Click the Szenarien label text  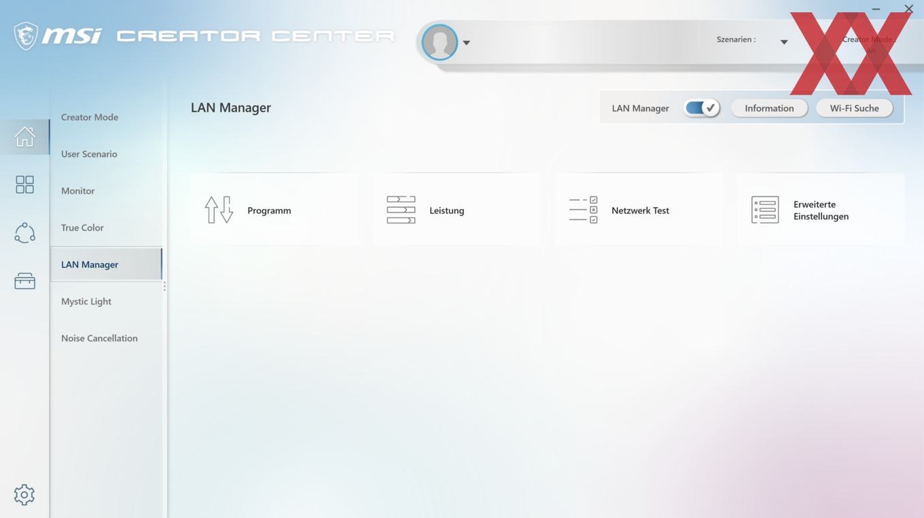(736, 39)
